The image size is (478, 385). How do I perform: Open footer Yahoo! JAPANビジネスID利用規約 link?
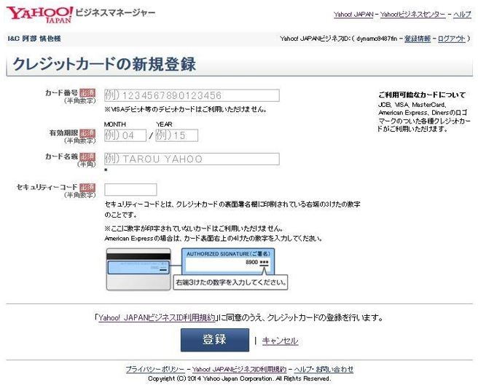click(x=239, y=369)
